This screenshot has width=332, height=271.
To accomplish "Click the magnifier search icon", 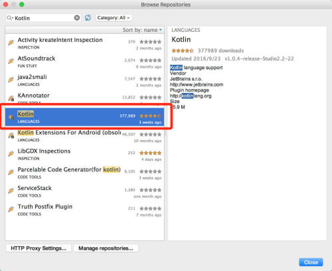I will coord(9,18).
